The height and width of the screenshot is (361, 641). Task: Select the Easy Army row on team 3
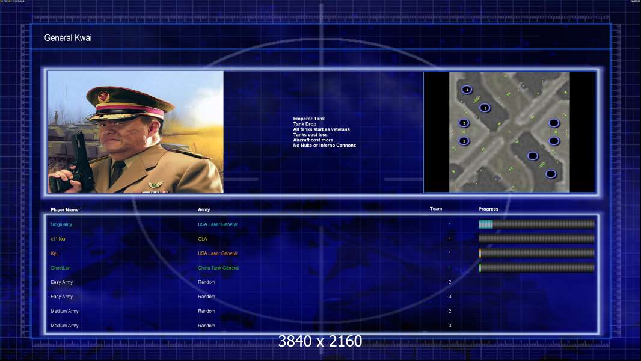321,297
